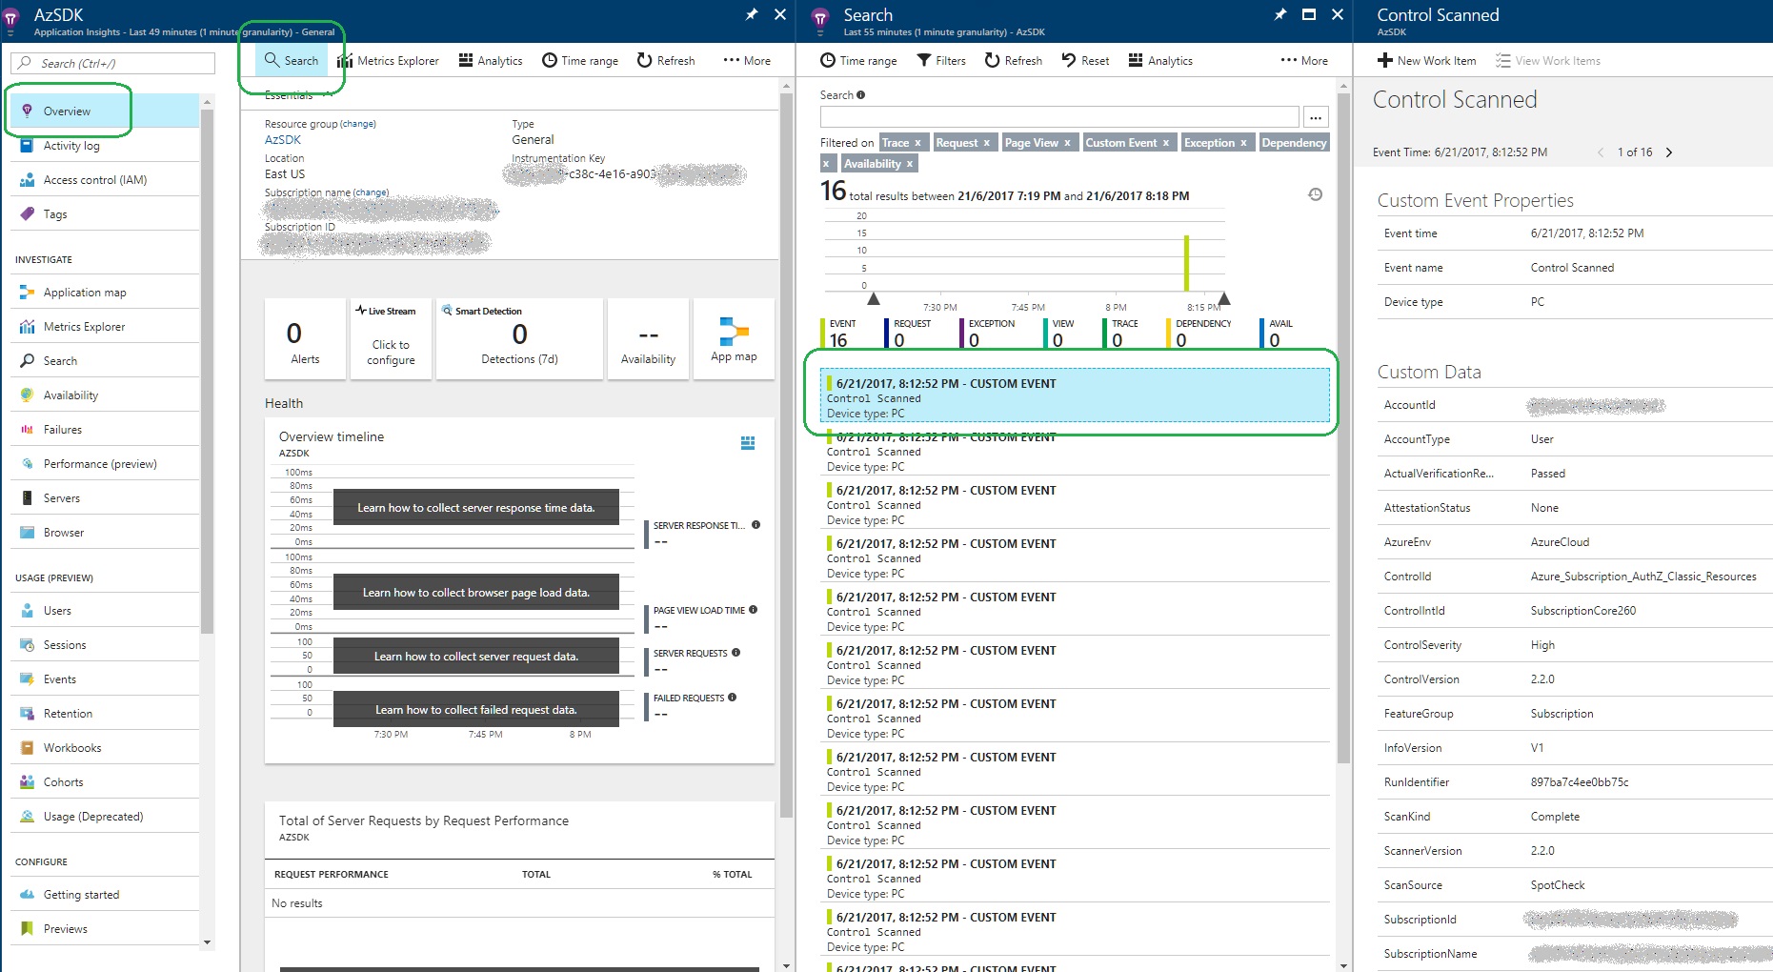Click the right timeline range handle
The image size is (1773, 972).
click(1224, 298)
